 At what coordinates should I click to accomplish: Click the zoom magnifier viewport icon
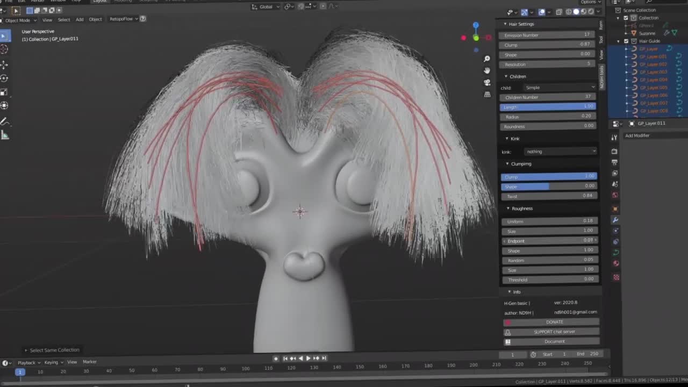[x=487, y=59]
